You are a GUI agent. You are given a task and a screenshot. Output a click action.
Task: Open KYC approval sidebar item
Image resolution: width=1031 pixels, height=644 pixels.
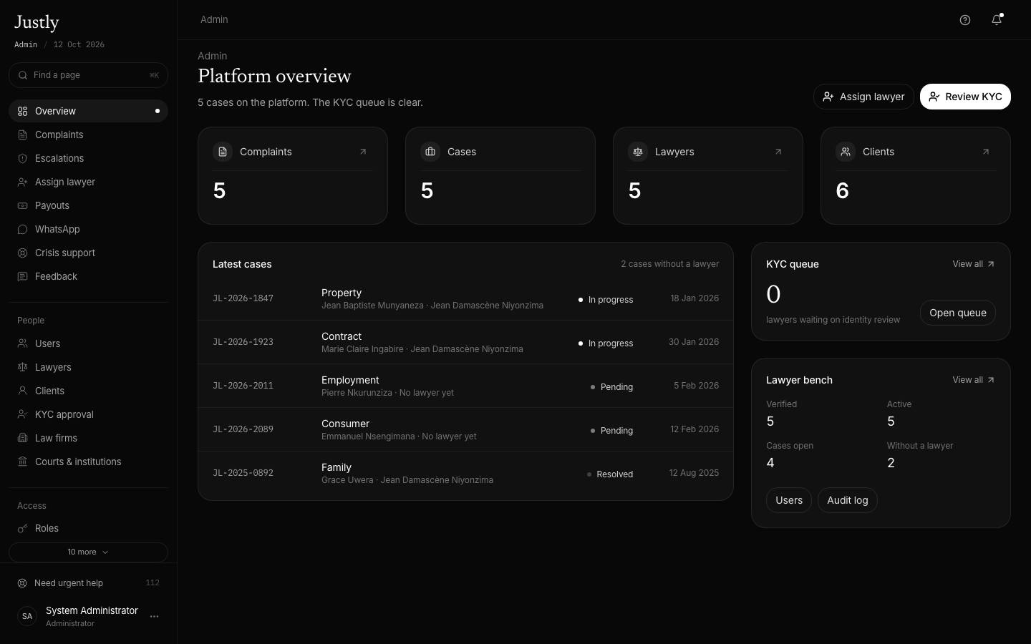coord(88,414)
